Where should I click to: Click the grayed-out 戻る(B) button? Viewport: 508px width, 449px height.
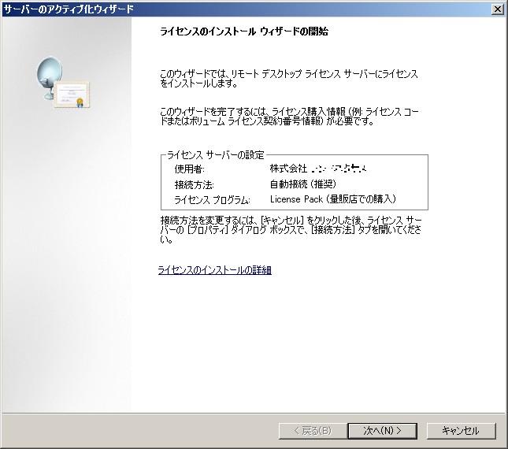click(312, 431)
